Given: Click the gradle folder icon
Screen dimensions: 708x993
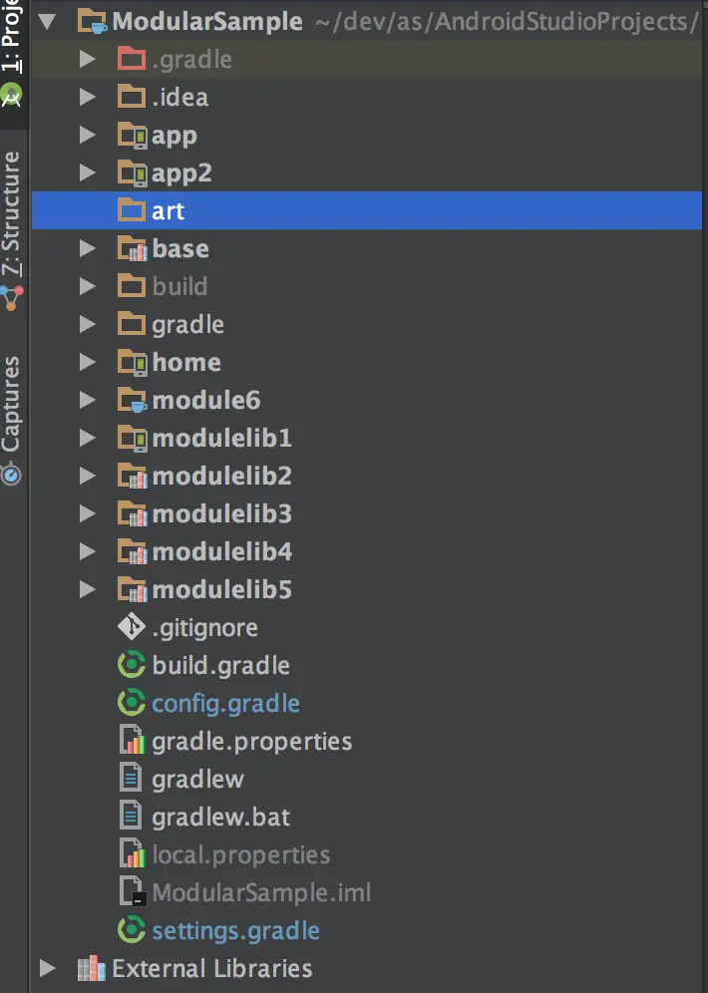Looking at the screenshot, I should (132, 324).
